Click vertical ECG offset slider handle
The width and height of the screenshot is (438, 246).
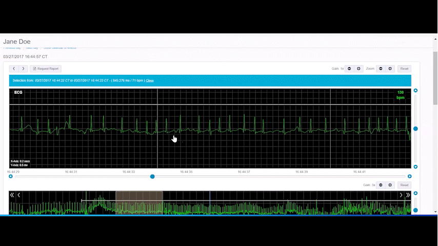click(415, 129)
